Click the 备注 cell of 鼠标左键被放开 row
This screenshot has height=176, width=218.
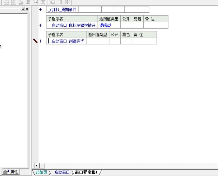[x=156, y=25]
